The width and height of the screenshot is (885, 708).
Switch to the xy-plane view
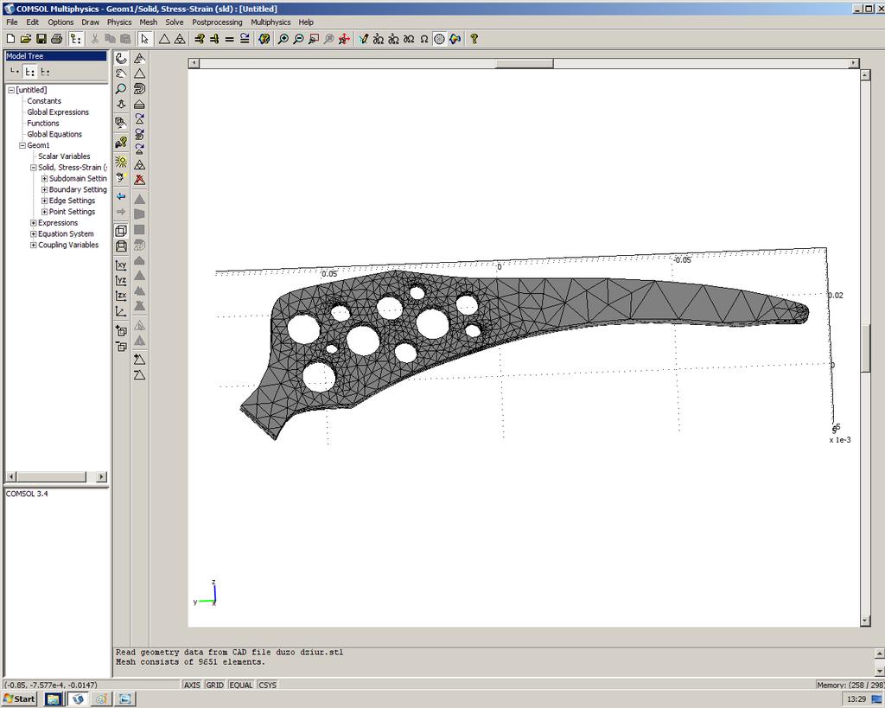click(121, 265)
